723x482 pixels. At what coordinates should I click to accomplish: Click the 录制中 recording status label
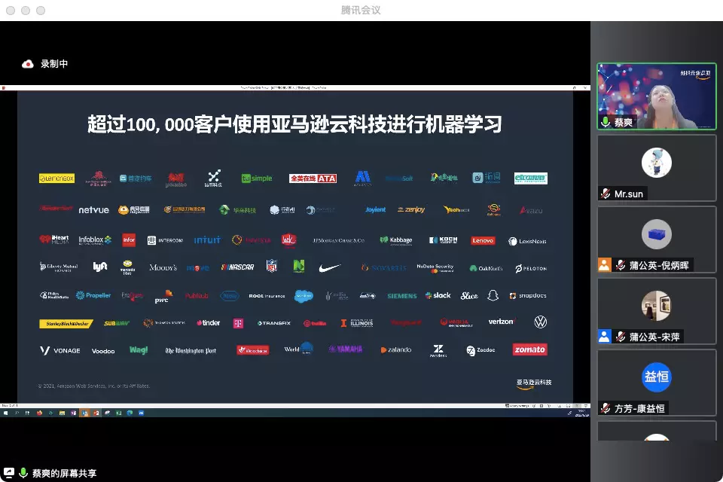[54, 64]
